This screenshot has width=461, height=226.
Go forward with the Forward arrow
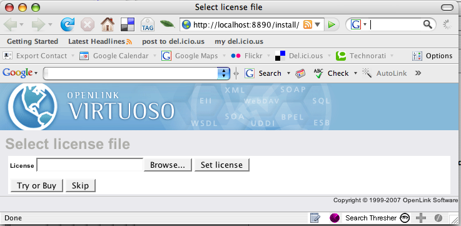click(38, 24)
